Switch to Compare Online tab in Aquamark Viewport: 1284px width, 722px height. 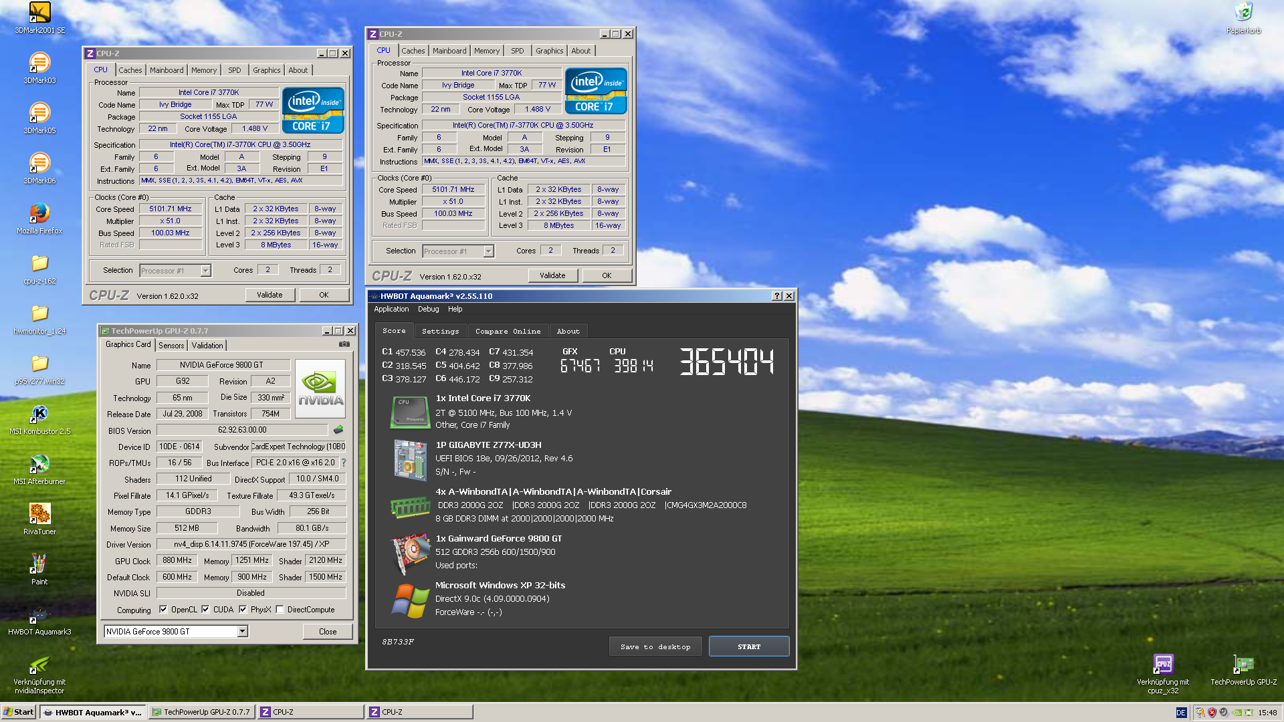pyautogui.click(x=508, y=331)
